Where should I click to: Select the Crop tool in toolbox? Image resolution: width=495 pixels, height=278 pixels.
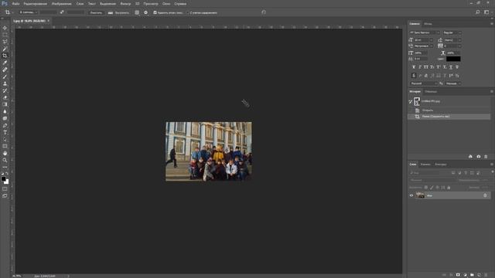(x=5, y=56)
